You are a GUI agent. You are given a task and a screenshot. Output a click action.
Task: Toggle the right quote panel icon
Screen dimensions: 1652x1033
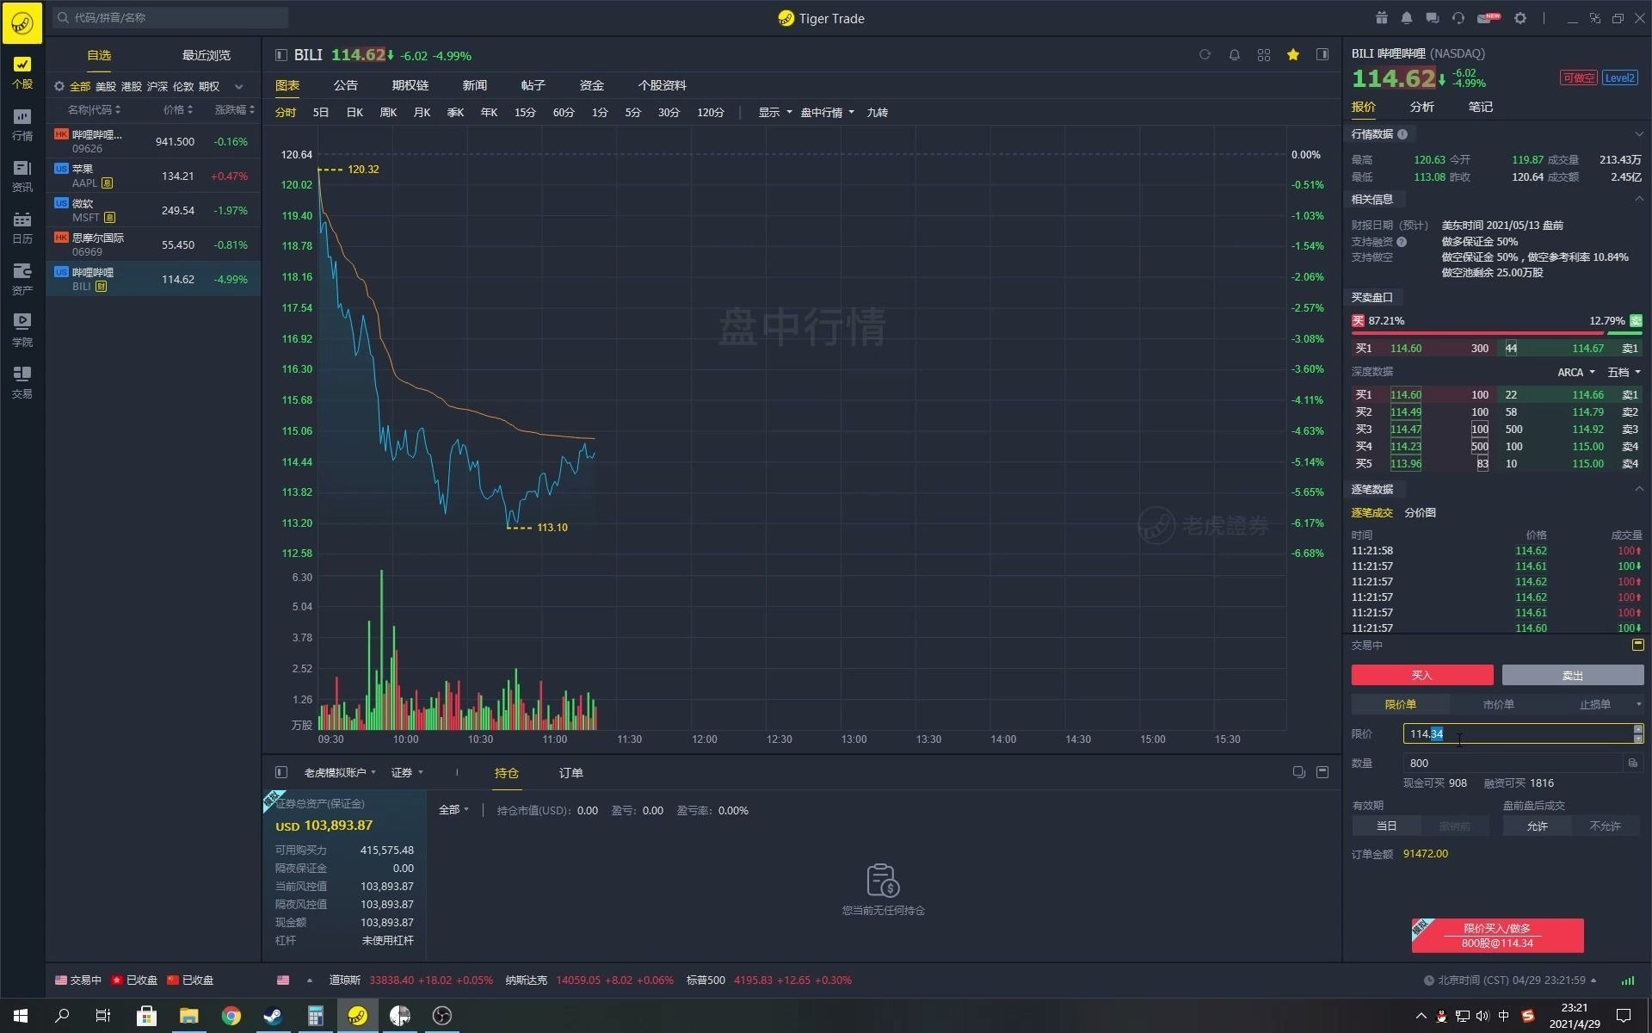click(1322, 55)
